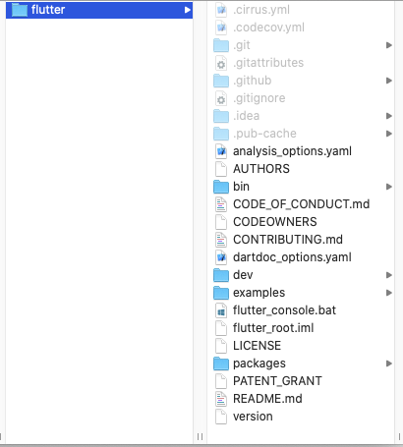
Task: Click the packages folder icon
Action: click(221, 363)
